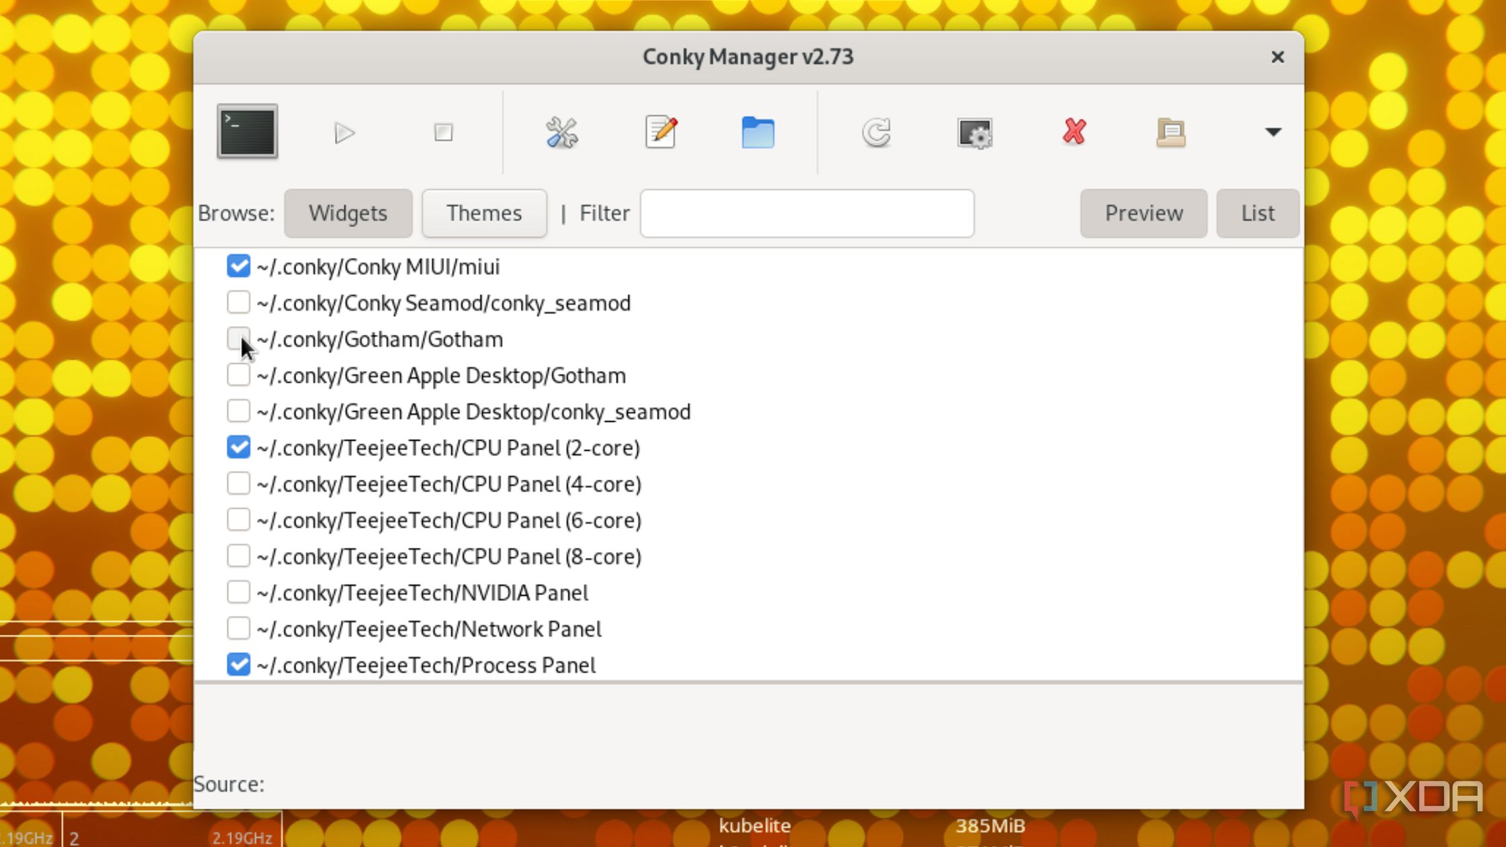Click the terminal screen icon in toolbar

247,132
